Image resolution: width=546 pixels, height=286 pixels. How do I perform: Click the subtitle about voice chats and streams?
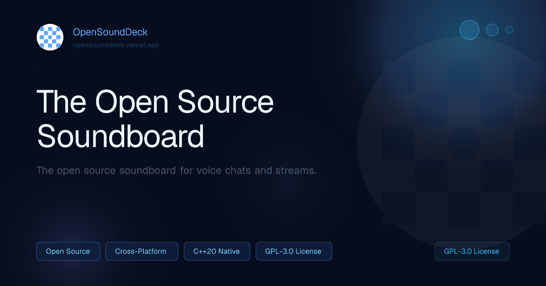176,171
